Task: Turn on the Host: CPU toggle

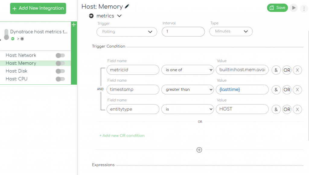Action: (x=60, y=79)
